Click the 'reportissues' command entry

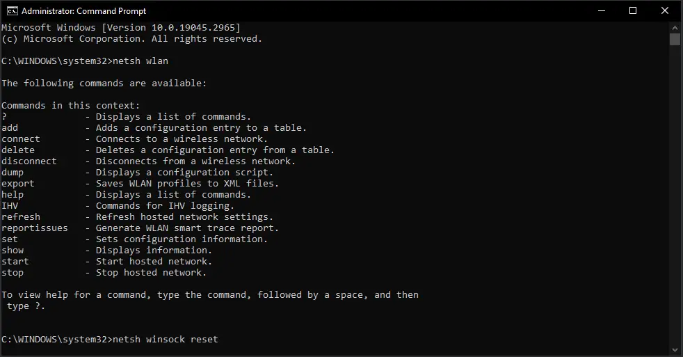click(34, 228)
